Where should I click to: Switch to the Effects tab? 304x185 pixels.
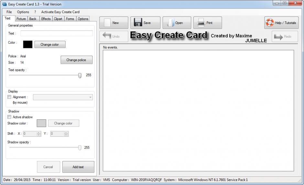pos(46,19)
